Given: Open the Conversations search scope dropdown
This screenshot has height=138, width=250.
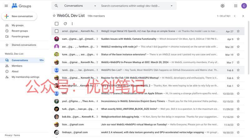Looking at the screenshot, I should pyautogui.click(x=80, y=6).
